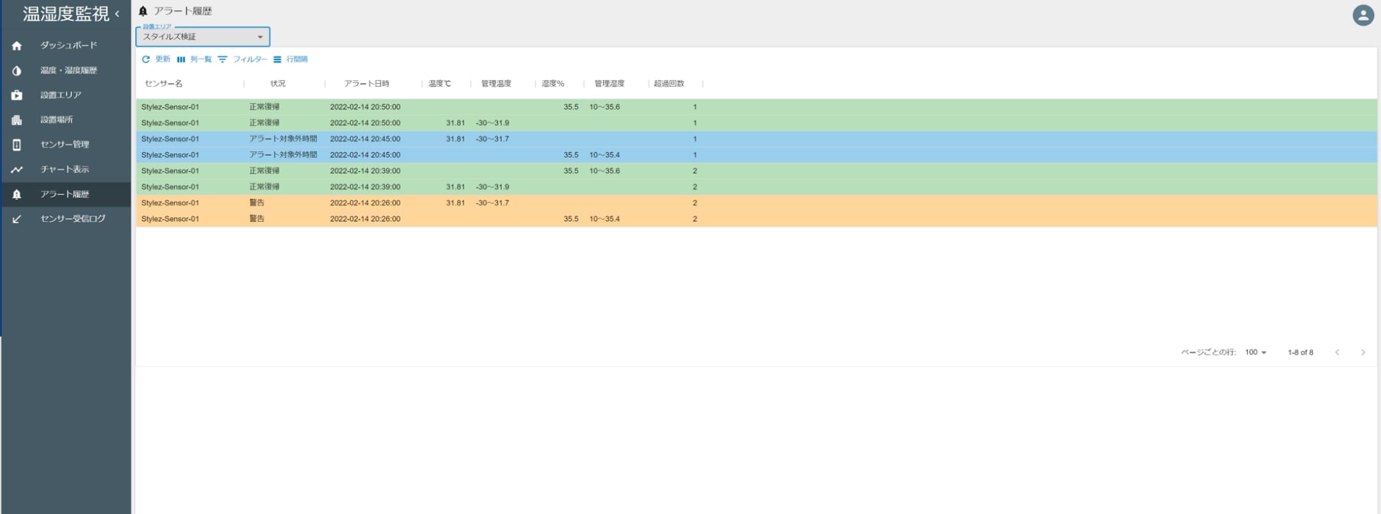Open センサー管理 menu item
The width and height of the screenshot is (1381, 514).
coord(66,145)
